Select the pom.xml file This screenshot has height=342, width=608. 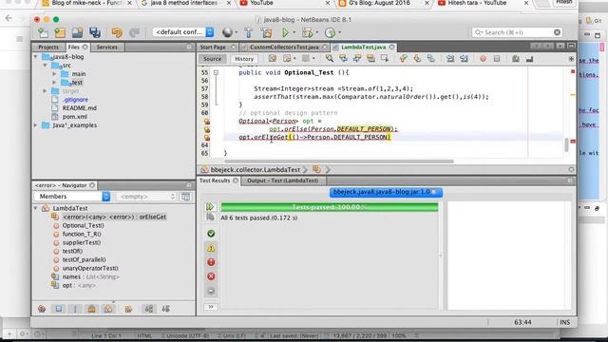74,117
